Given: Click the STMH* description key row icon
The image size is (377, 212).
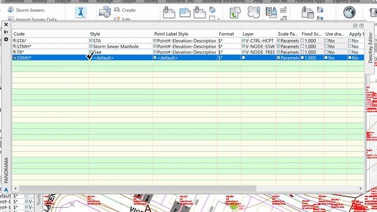Looking at the screenshot, I should pyautogui.click(x=15, y=46).
